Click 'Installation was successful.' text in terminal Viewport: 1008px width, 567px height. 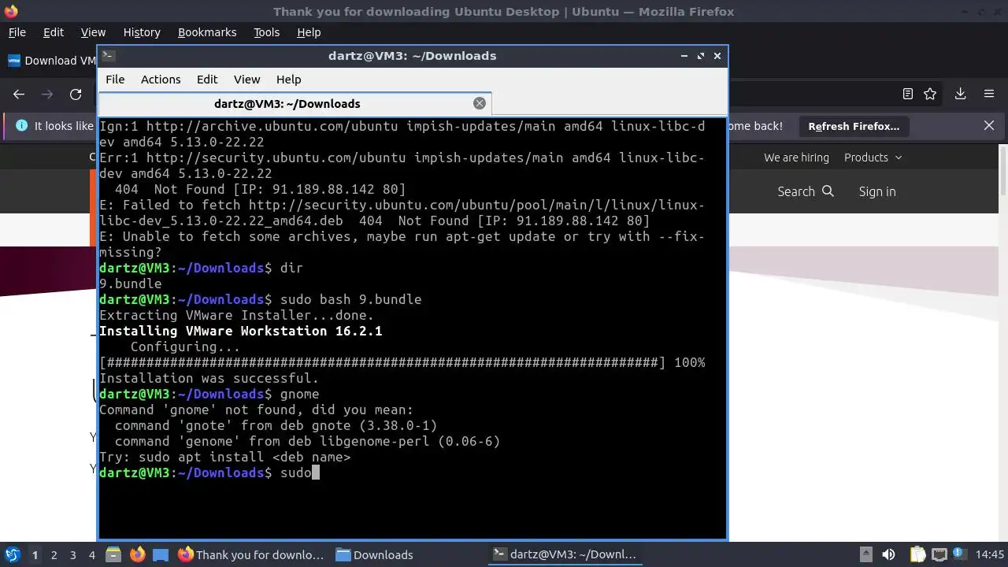click(x=209, y=378)
